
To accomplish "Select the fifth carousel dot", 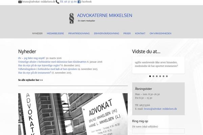I will (163, 76).
